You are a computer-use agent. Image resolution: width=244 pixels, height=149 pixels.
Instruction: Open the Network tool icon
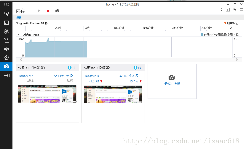(6, 40)
